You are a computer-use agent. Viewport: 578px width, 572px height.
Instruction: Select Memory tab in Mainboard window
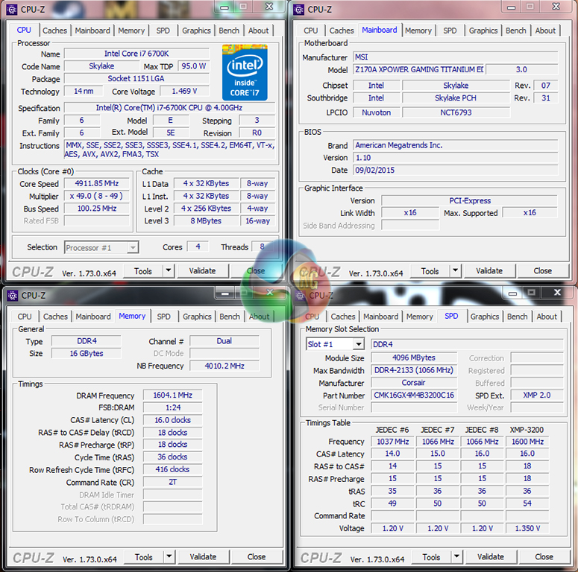tap(418, 31)
